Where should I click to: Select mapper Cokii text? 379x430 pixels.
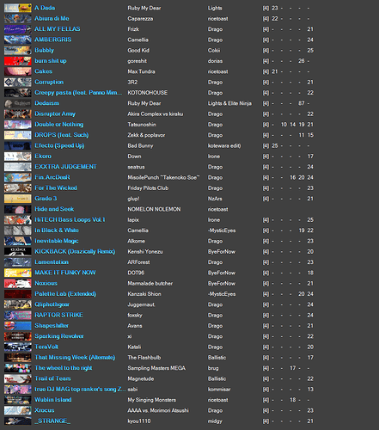point(214,51)
